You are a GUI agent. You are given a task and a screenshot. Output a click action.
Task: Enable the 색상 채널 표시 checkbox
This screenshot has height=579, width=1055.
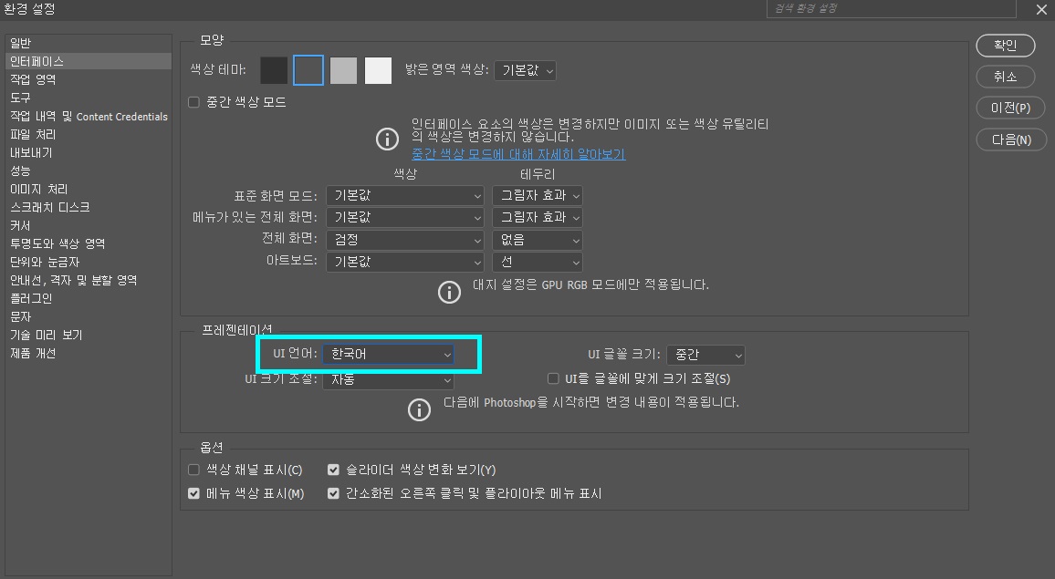[194, 469]
